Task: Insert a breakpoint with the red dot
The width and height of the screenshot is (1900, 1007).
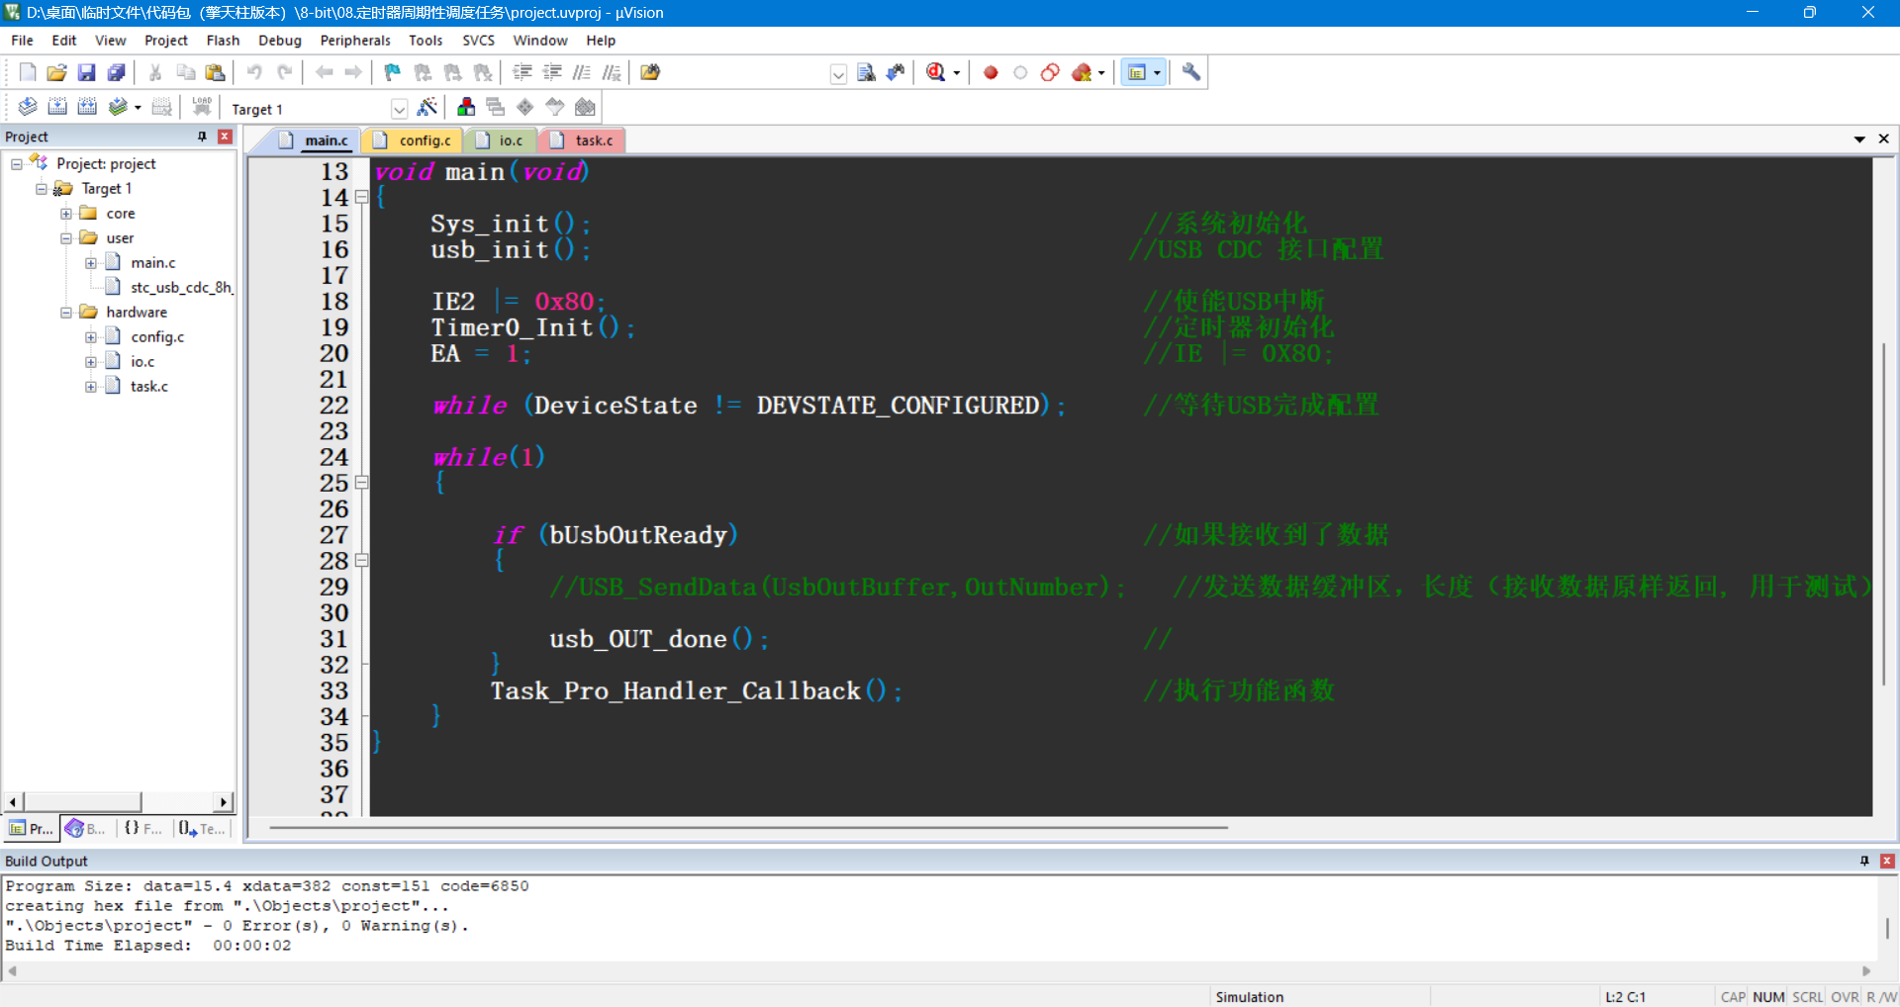Action: [x=991, y=72]
